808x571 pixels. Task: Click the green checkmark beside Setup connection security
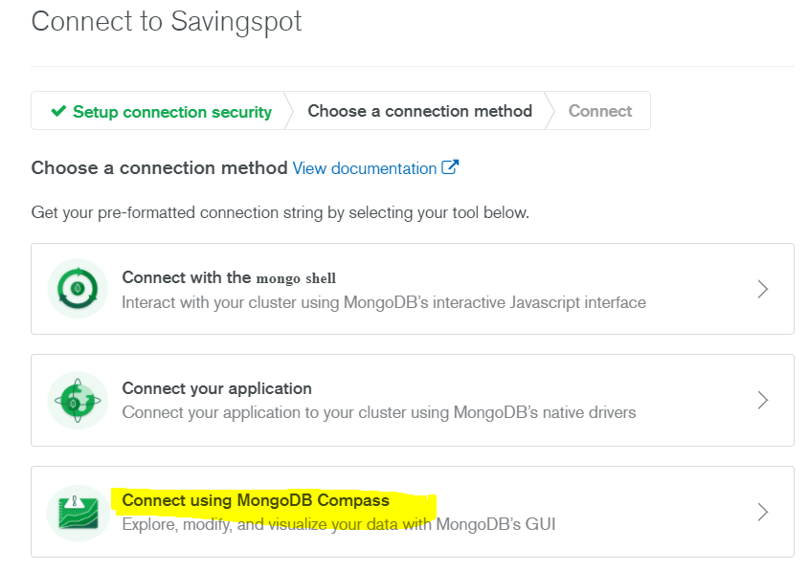coord(58,112)
